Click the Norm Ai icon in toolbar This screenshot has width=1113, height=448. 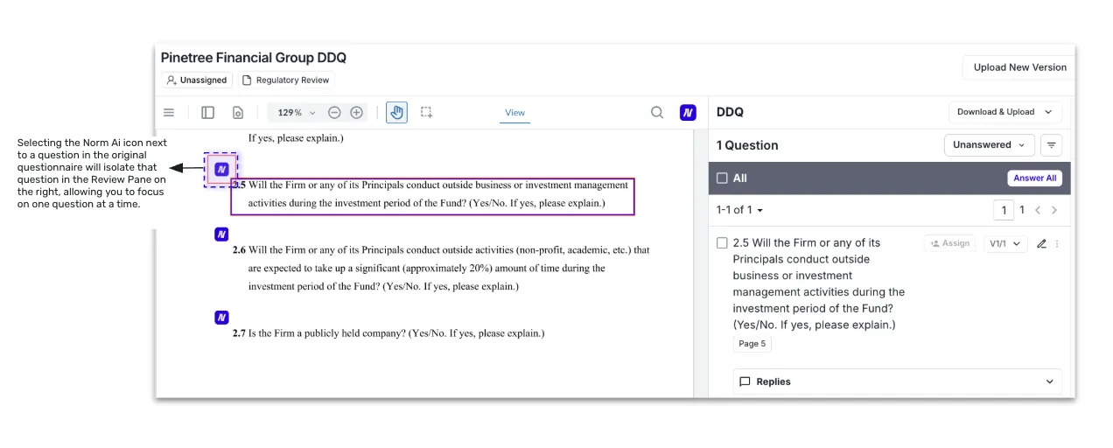[688, 112]
